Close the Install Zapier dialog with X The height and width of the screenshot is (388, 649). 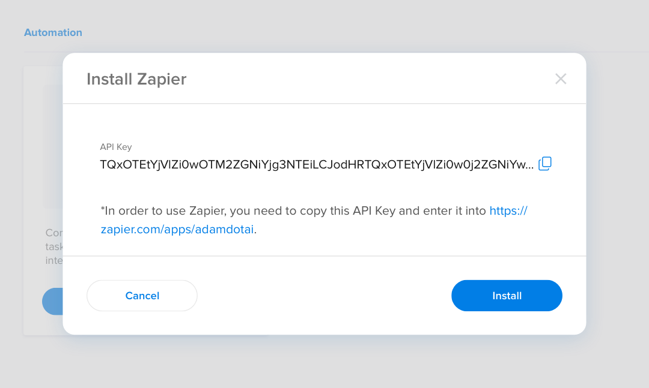click(x=561, y=79)
